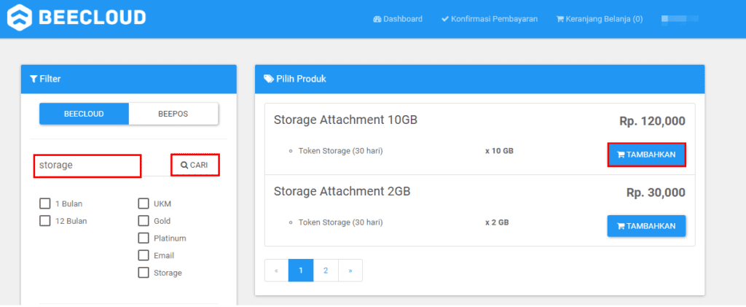This screenshot has width=746, height=307.
Task: Click the Rp. 30,000 price
Action: tap(656, 193)
